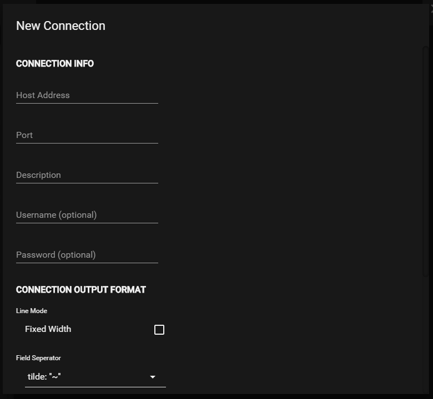433x399 pixels.
Task: Focus the Host Address field
Action: point(87,95)
